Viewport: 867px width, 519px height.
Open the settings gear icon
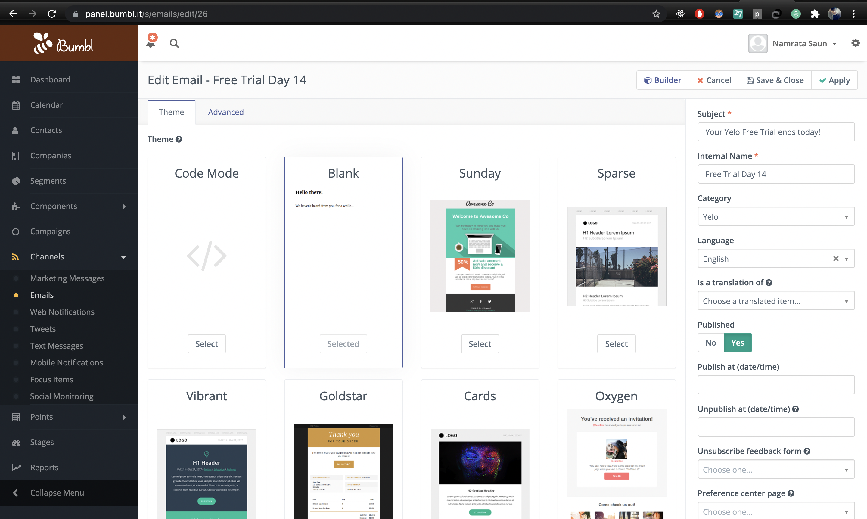click(855, 43)
